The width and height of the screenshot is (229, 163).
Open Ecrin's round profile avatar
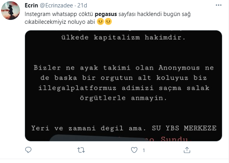(11, 11)
